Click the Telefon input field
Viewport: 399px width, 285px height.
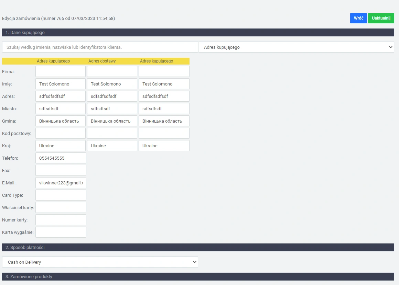coord(61,158)
